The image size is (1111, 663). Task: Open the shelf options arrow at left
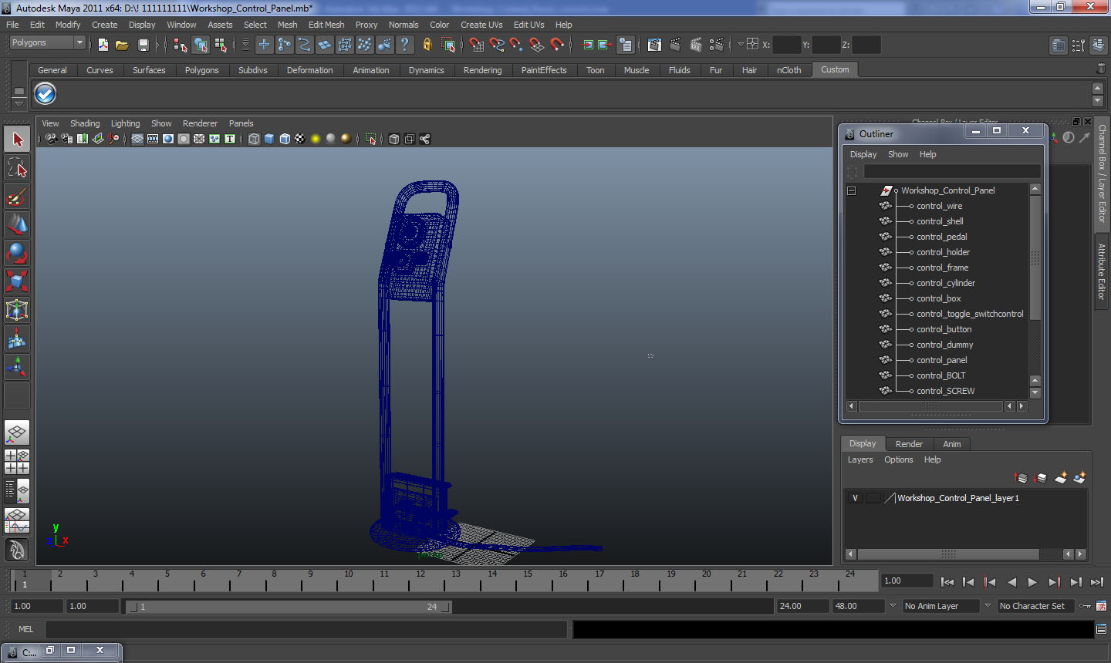pos(19,103)
